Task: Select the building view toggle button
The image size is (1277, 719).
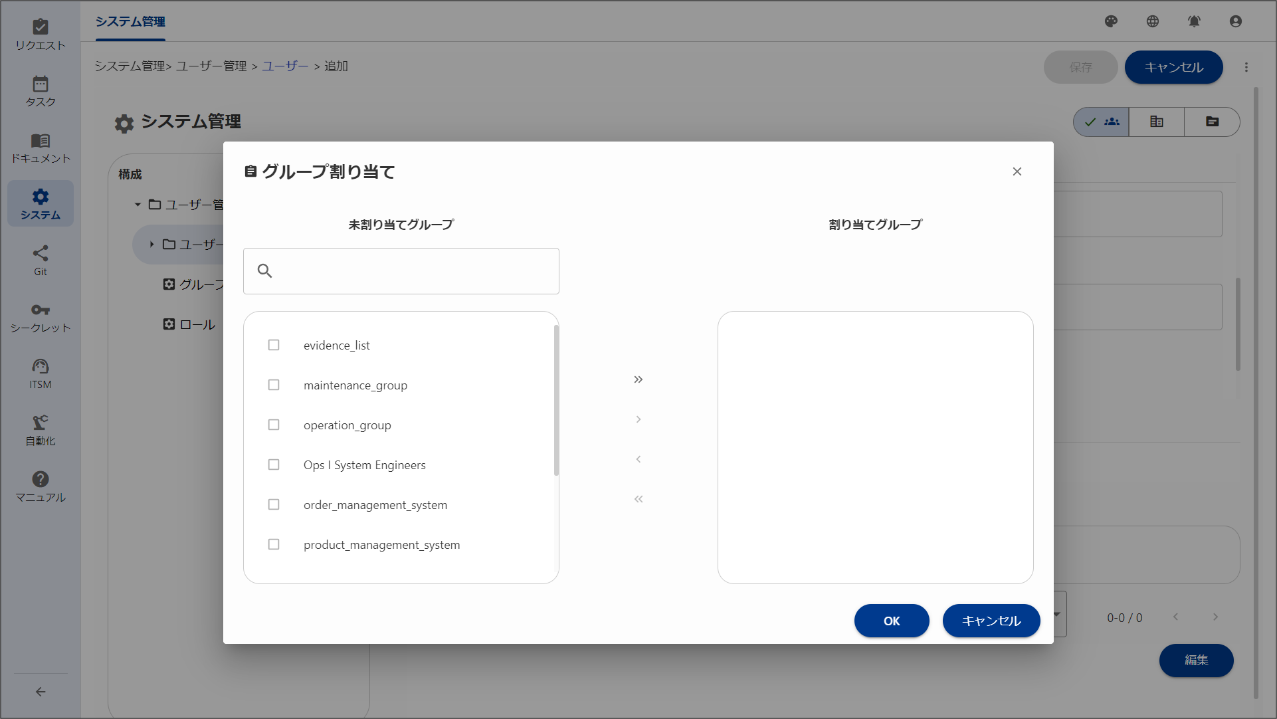Action: 1157,122
